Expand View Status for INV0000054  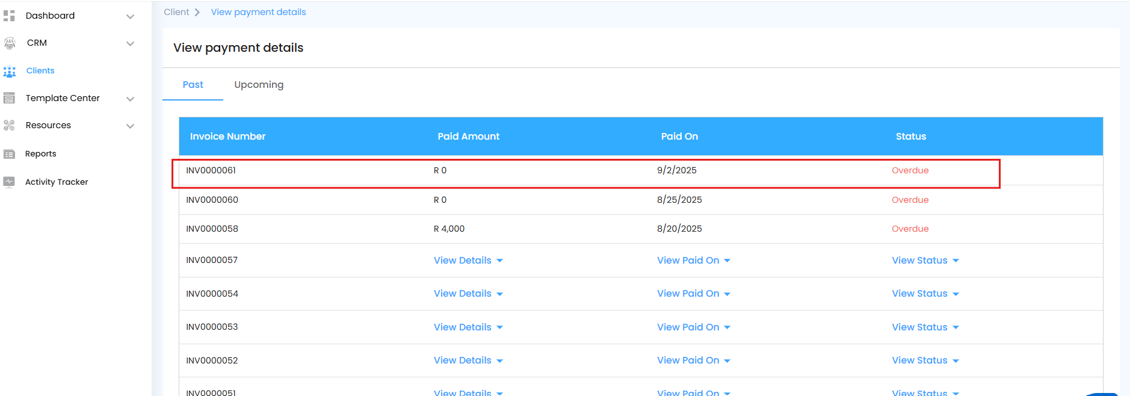925,294
